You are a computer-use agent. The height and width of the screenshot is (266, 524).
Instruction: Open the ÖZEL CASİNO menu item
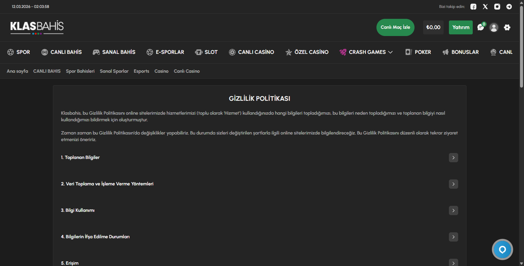point(307,52)
